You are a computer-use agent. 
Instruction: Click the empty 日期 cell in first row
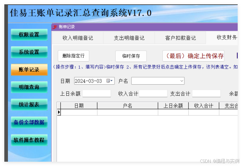point(79,112)
